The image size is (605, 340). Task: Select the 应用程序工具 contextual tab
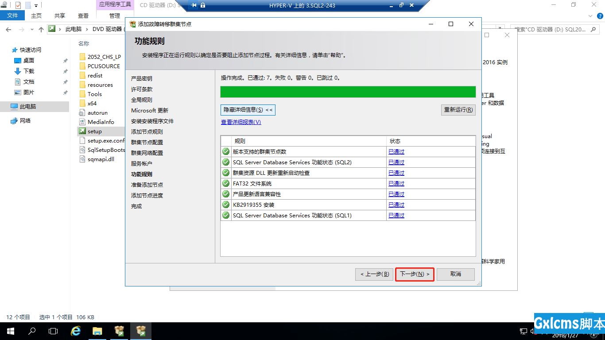(x=115, y=5)
